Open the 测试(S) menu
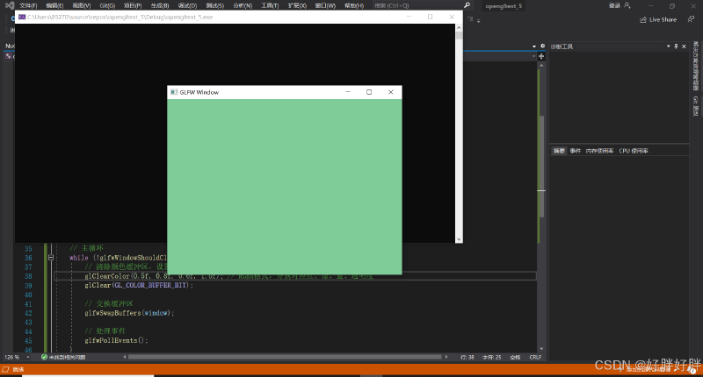The width and height of the screenshot is (703, 377). (214, 5)
